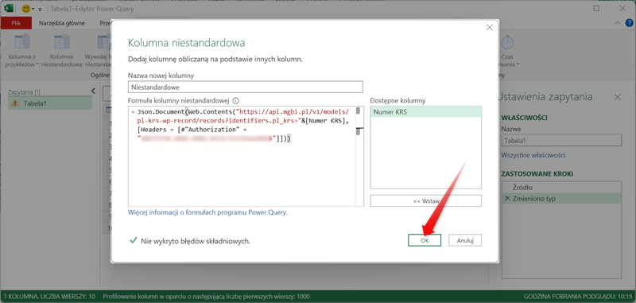Screen dimensions: 636x303
Task: Show info icon next to formula label
Action: pyautogui.click(x=235, y=100)
